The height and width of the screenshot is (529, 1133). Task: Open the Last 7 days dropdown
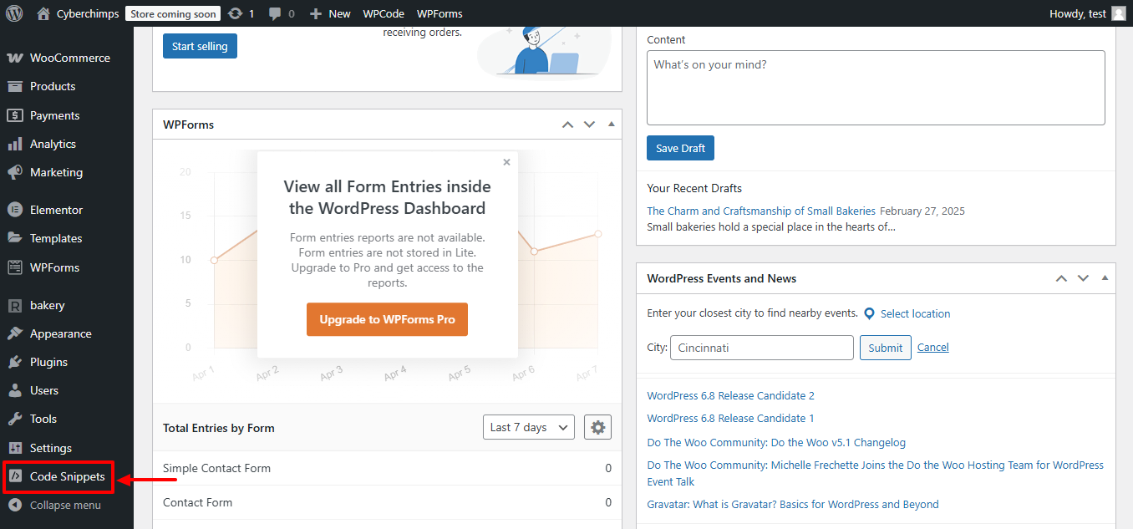click(x=529, y=427)
